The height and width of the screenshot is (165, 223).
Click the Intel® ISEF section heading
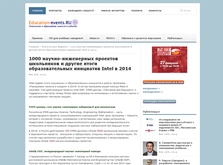tap(65, 151)
